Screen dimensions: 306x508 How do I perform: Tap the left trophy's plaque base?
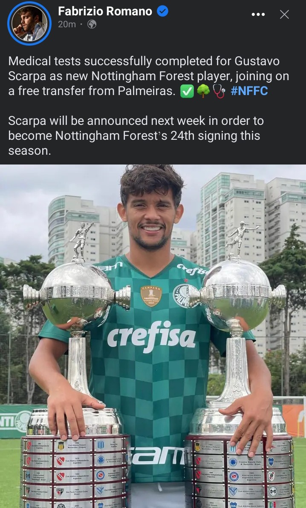[x=75, y=471]
